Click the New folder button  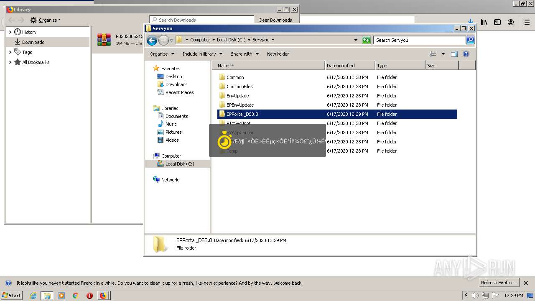pyautogui.click(x=278, y=54)
